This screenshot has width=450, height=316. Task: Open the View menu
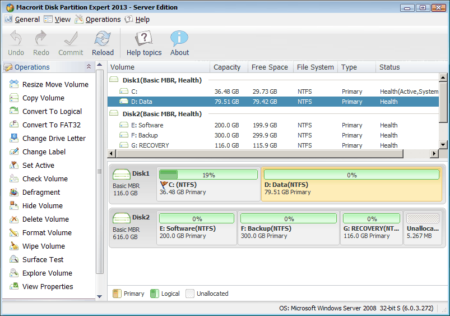(57, 19)
